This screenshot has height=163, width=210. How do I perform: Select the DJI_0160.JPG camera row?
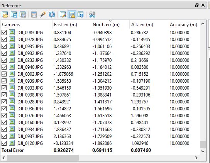[100, 123]
